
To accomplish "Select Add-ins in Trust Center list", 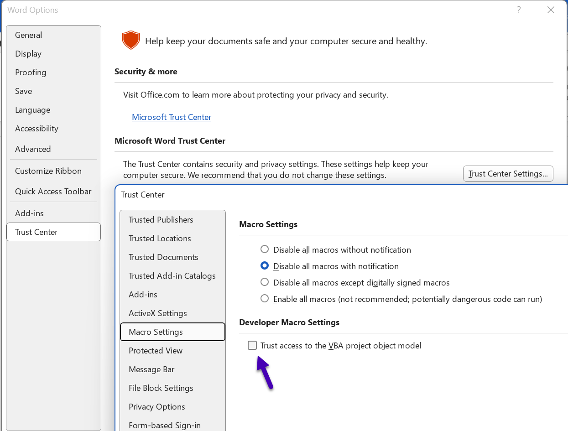I will click(x=173, y=295).
